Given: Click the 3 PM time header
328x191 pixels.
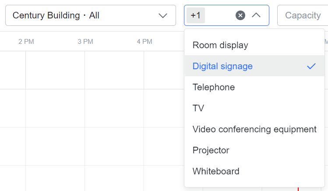Looking at the screenshot, I should (85, 42).
